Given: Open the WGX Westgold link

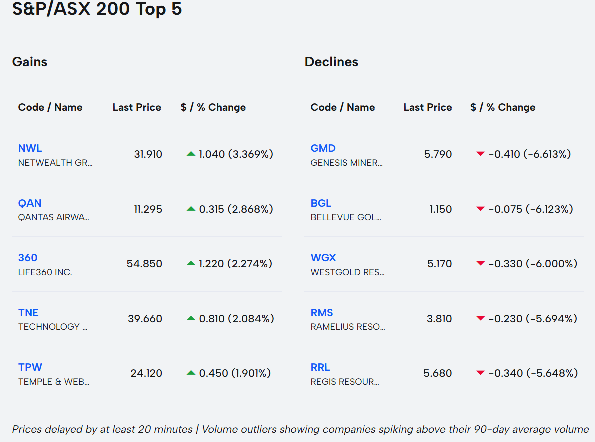Looking at the screenshot, I should point(323,258).
